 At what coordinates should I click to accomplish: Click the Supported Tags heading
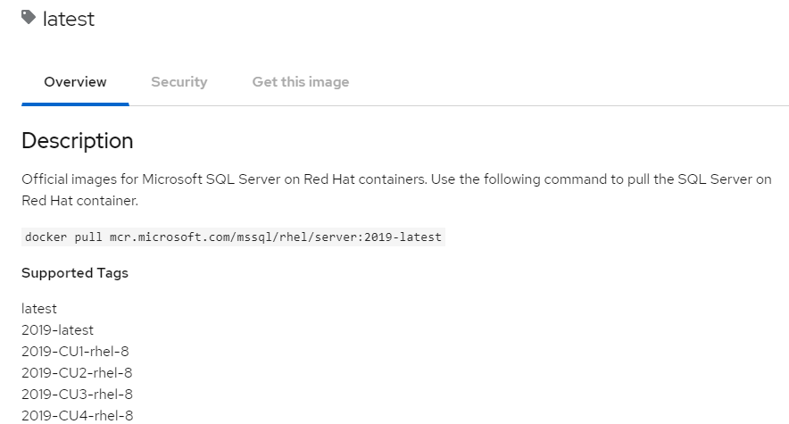click(x=75, y=273)
